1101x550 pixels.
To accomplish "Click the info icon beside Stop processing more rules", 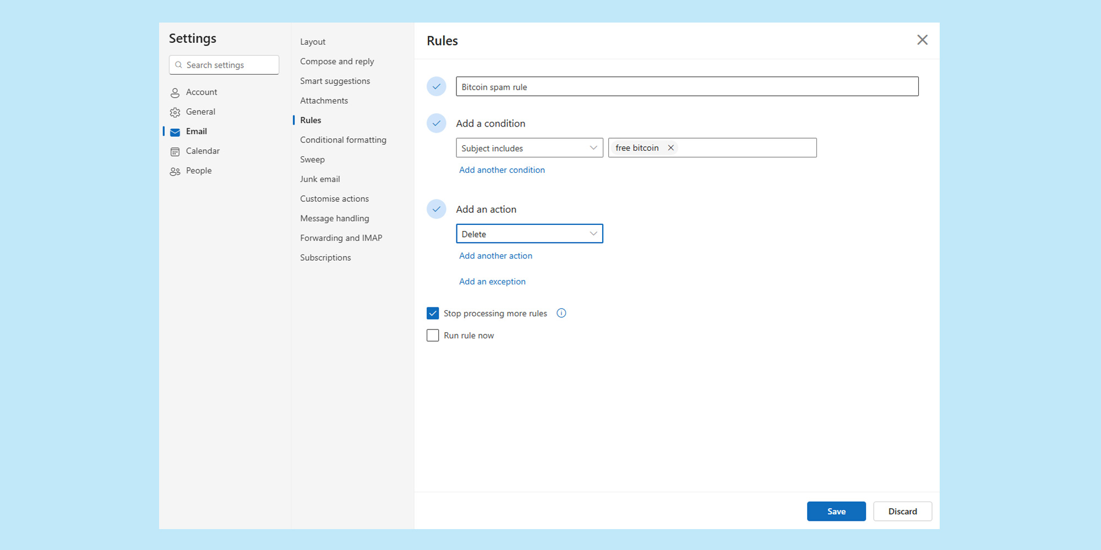I will tap(561, 313).
